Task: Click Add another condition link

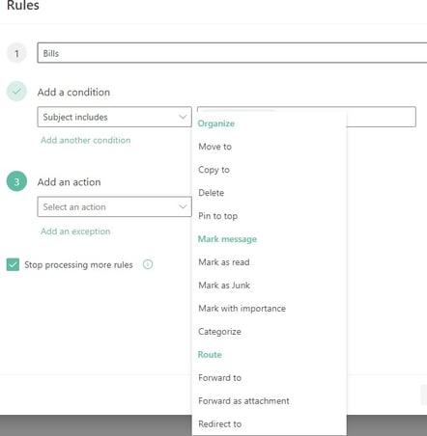Action: (86, 140)
